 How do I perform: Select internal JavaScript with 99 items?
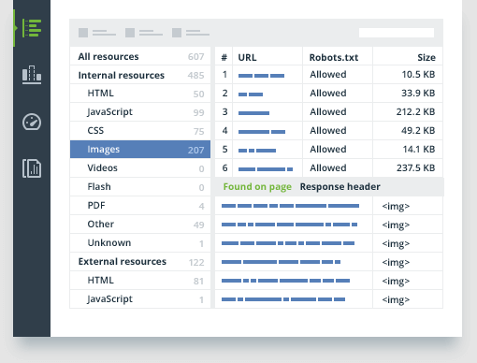tap(140, 112)
